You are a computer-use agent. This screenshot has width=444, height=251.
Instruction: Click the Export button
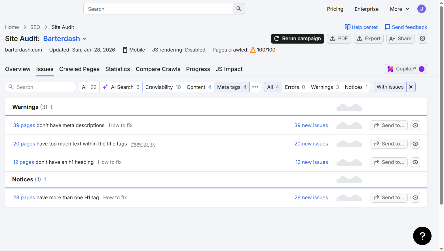pos(369,38)
